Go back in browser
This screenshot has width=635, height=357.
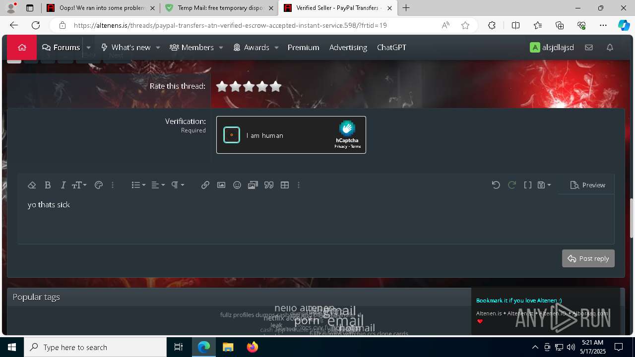[14, 25]
